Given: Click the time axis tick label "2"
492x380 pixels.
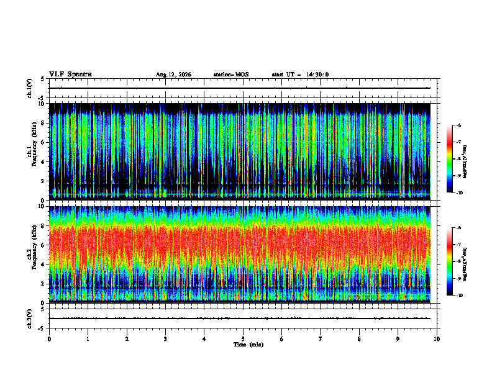Looking at the screenshot, I should [127, 339].
